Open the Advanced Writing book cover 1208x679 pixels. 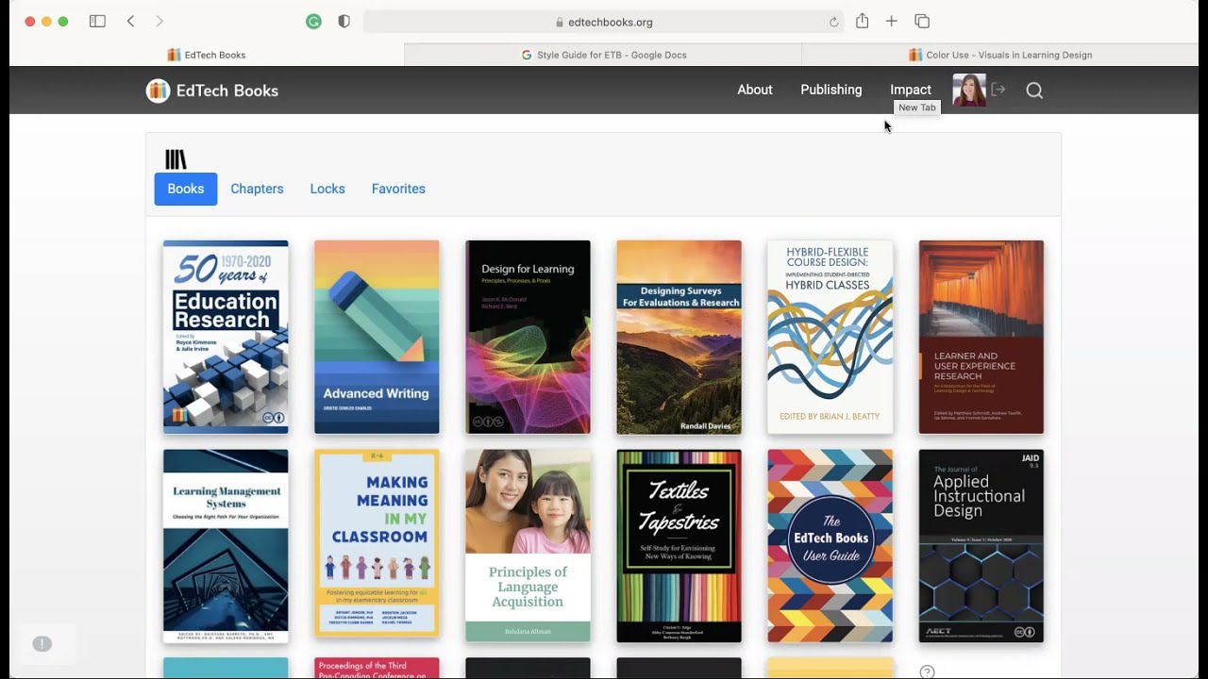click(377, 337)
